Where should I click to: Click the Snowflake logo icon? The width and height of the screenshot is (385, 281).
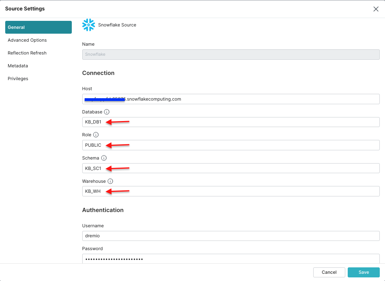point(88,25)
